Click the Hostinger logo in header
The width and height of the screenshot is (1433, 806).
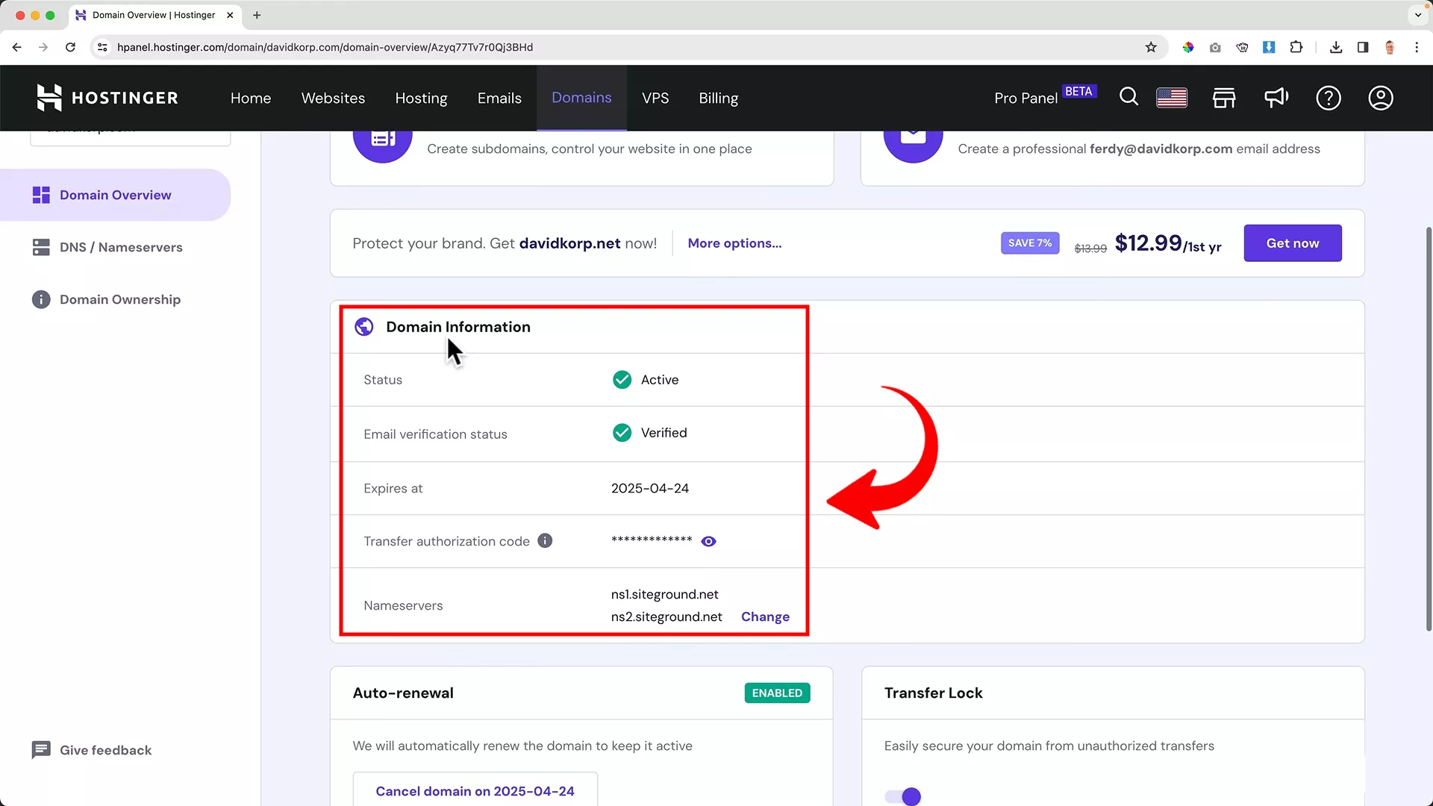click(107, 98)
